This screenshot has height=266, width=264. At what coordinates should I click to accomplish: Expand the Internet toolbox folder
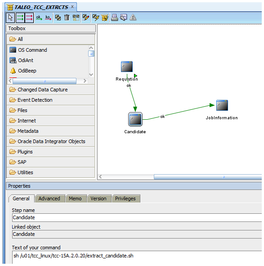pos(50,121)
